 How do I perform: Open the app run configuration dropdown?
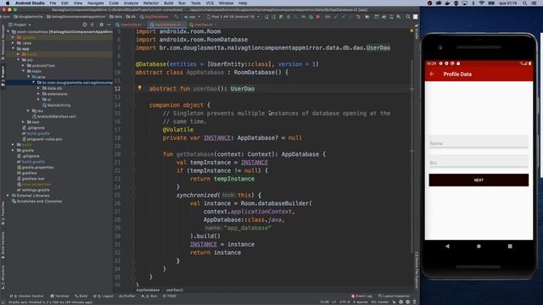click(193, 17)
